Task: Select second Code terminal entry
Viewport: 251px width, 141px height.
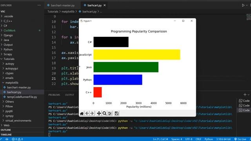Action: [244, 105]
